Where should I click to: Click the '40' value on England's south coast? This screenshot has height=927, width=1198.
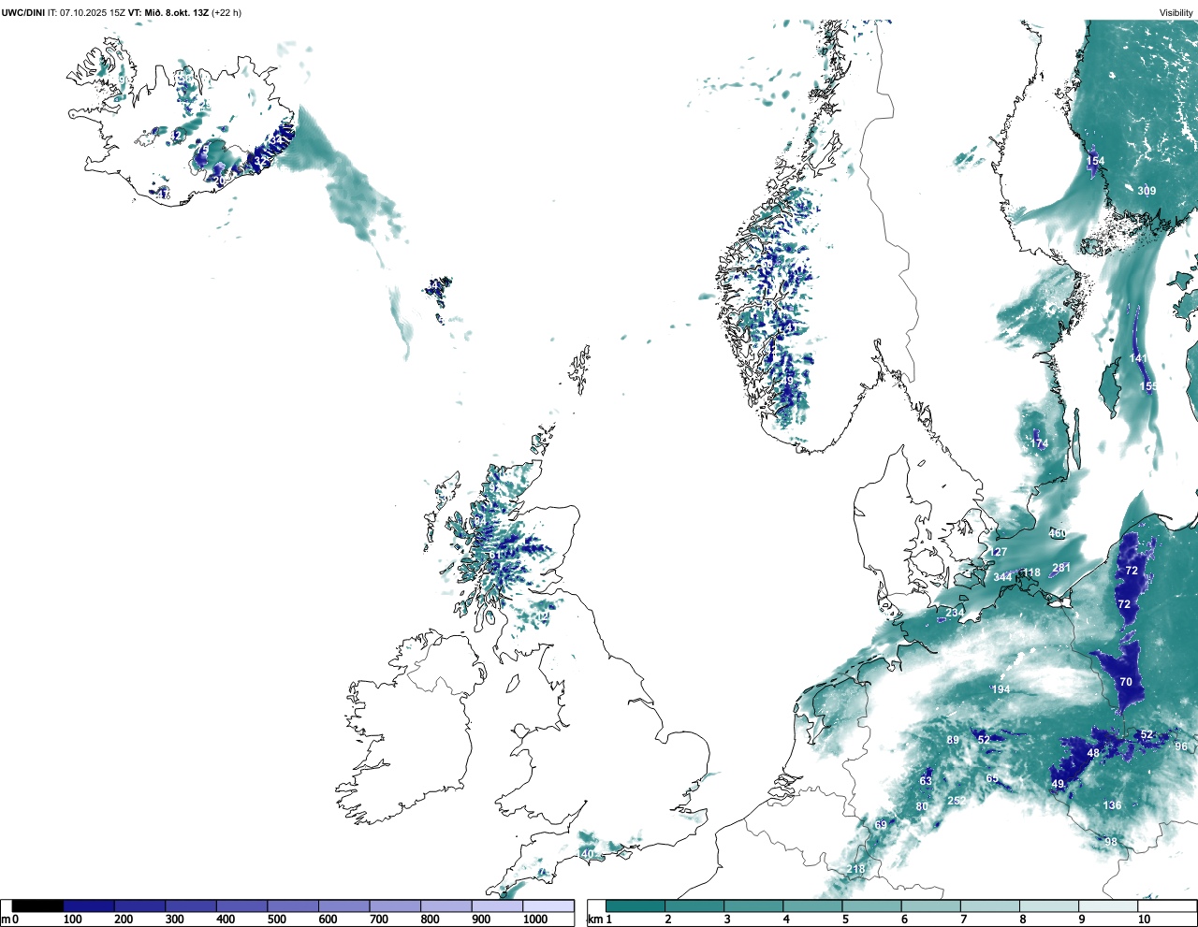588,854
